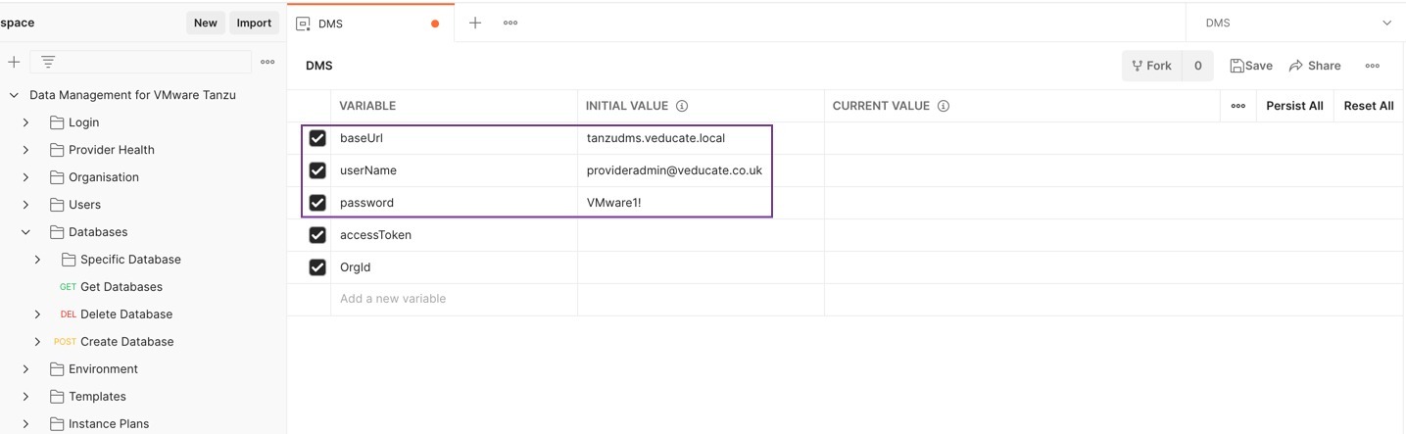
Task: Click Reset All button
Action: point(1368,106)
